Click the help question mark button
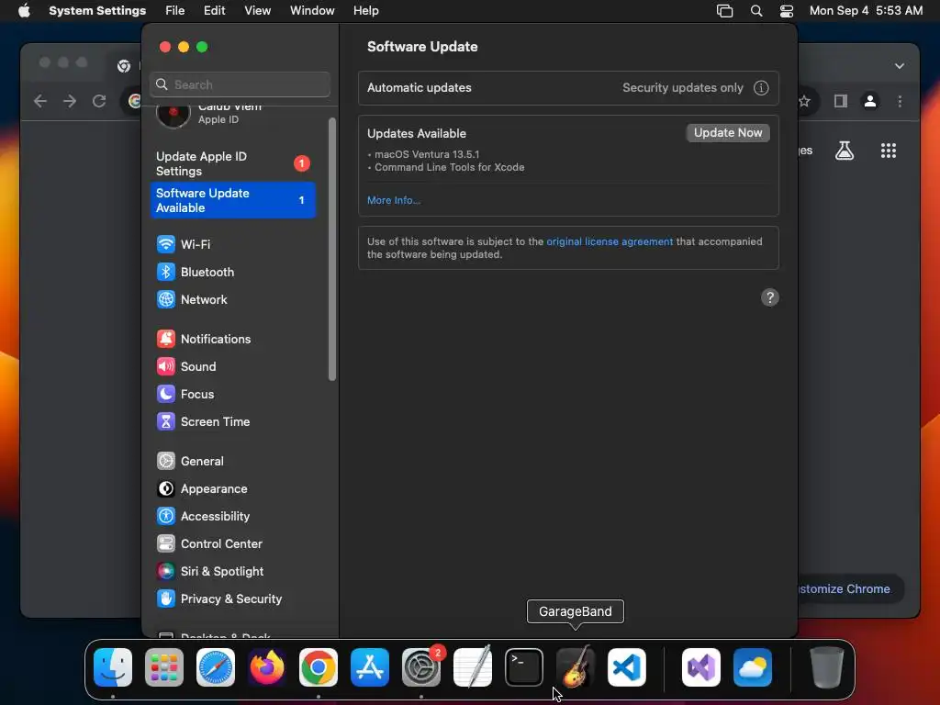940x705 pixels. [770, 298]
